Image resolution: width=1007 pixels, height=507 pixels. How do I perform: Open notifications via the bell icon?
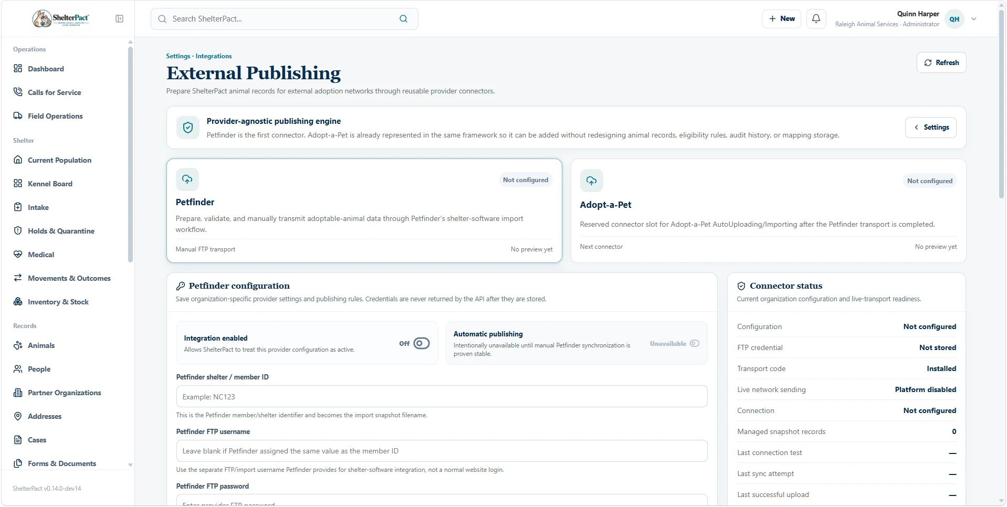[816, 19]
